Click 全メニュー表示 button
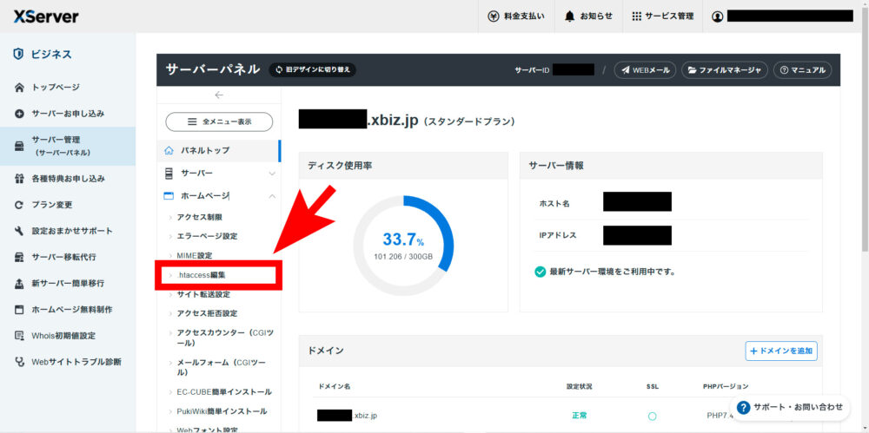Screen dimensions: 869x433 point(219,121)
